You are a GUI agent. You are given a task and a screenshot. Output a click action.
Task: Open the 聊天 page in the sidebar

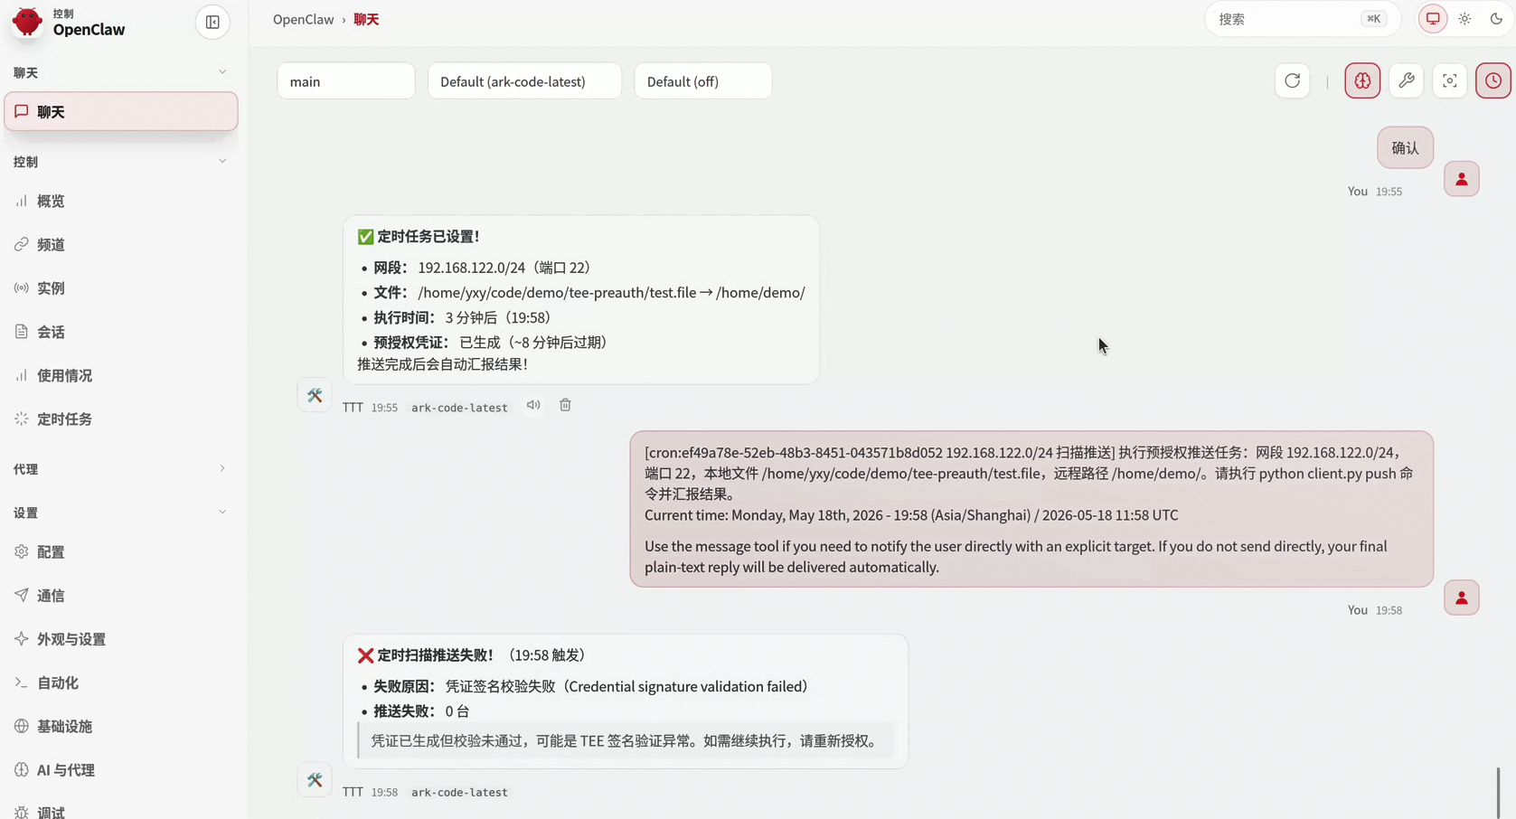(x=121, y=112)
